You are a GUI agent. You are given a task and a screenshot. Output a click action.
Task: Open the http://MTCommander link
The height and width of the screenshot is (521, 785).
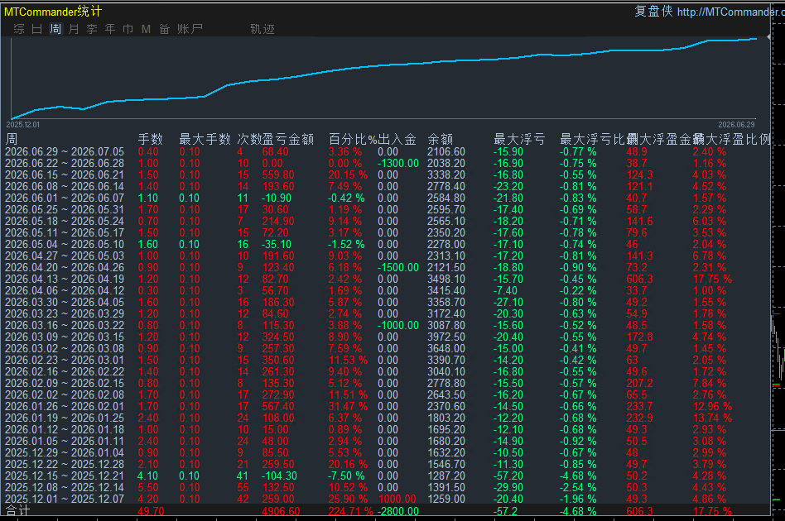[x=731, y=12]
